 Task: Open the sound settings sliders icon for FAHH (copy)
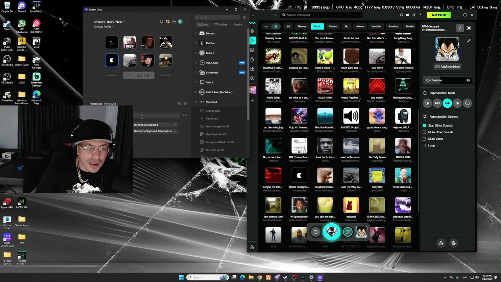coord(460,28)
